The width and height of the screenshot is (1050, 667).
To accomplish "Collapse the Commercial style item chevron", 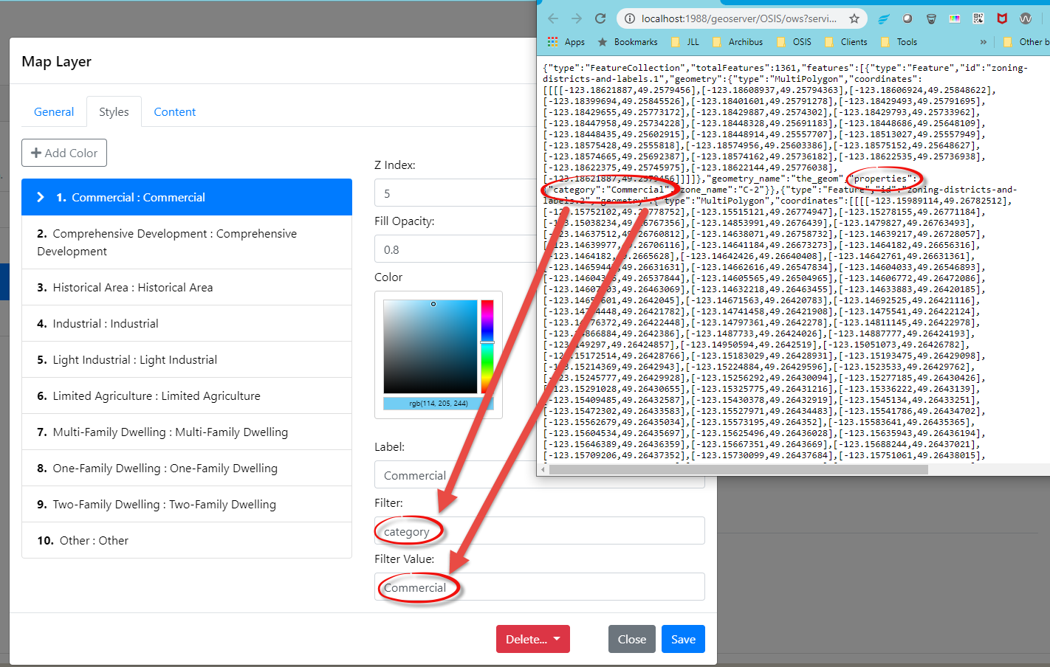I will (41, 197).
